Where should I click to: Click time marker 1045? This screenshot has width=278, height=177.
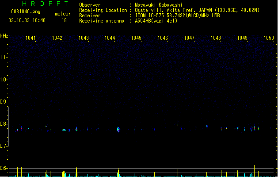click(x=136, y=38)
